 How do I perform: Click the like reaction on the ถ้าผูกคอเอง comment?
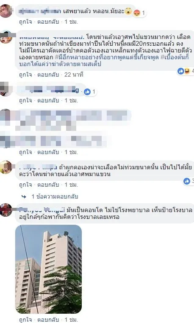[x=187, y=181]
